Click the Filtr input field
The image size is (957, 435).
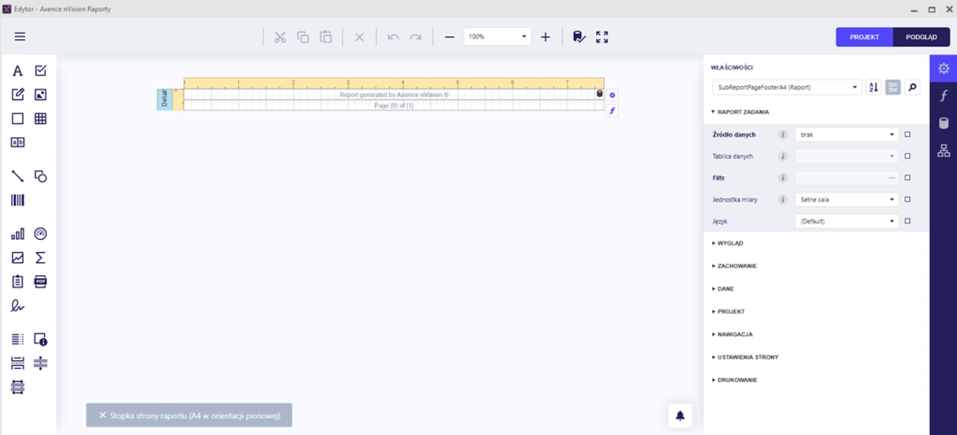pos(840,177)
